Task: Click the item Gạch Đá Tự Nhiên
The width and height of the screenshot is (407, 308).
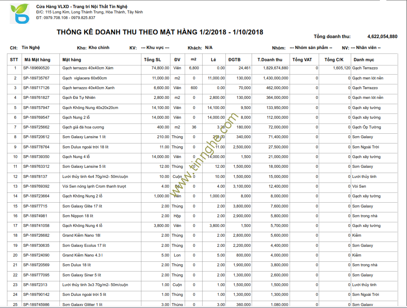Action: [78, 98]
